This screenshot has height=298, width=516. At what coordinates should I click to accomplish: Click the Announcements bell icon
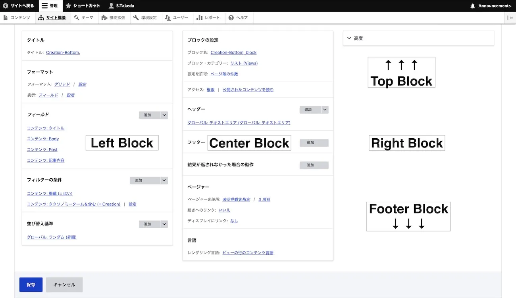point(473,6)
